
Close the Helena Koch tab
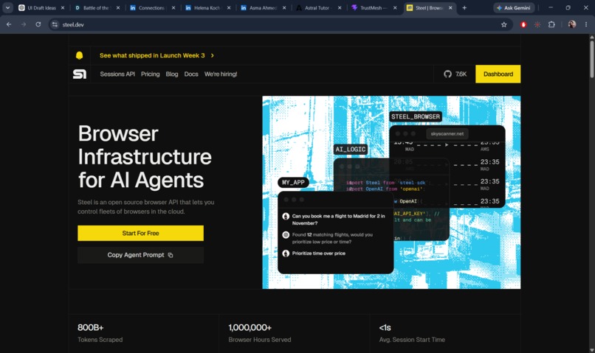228,7
